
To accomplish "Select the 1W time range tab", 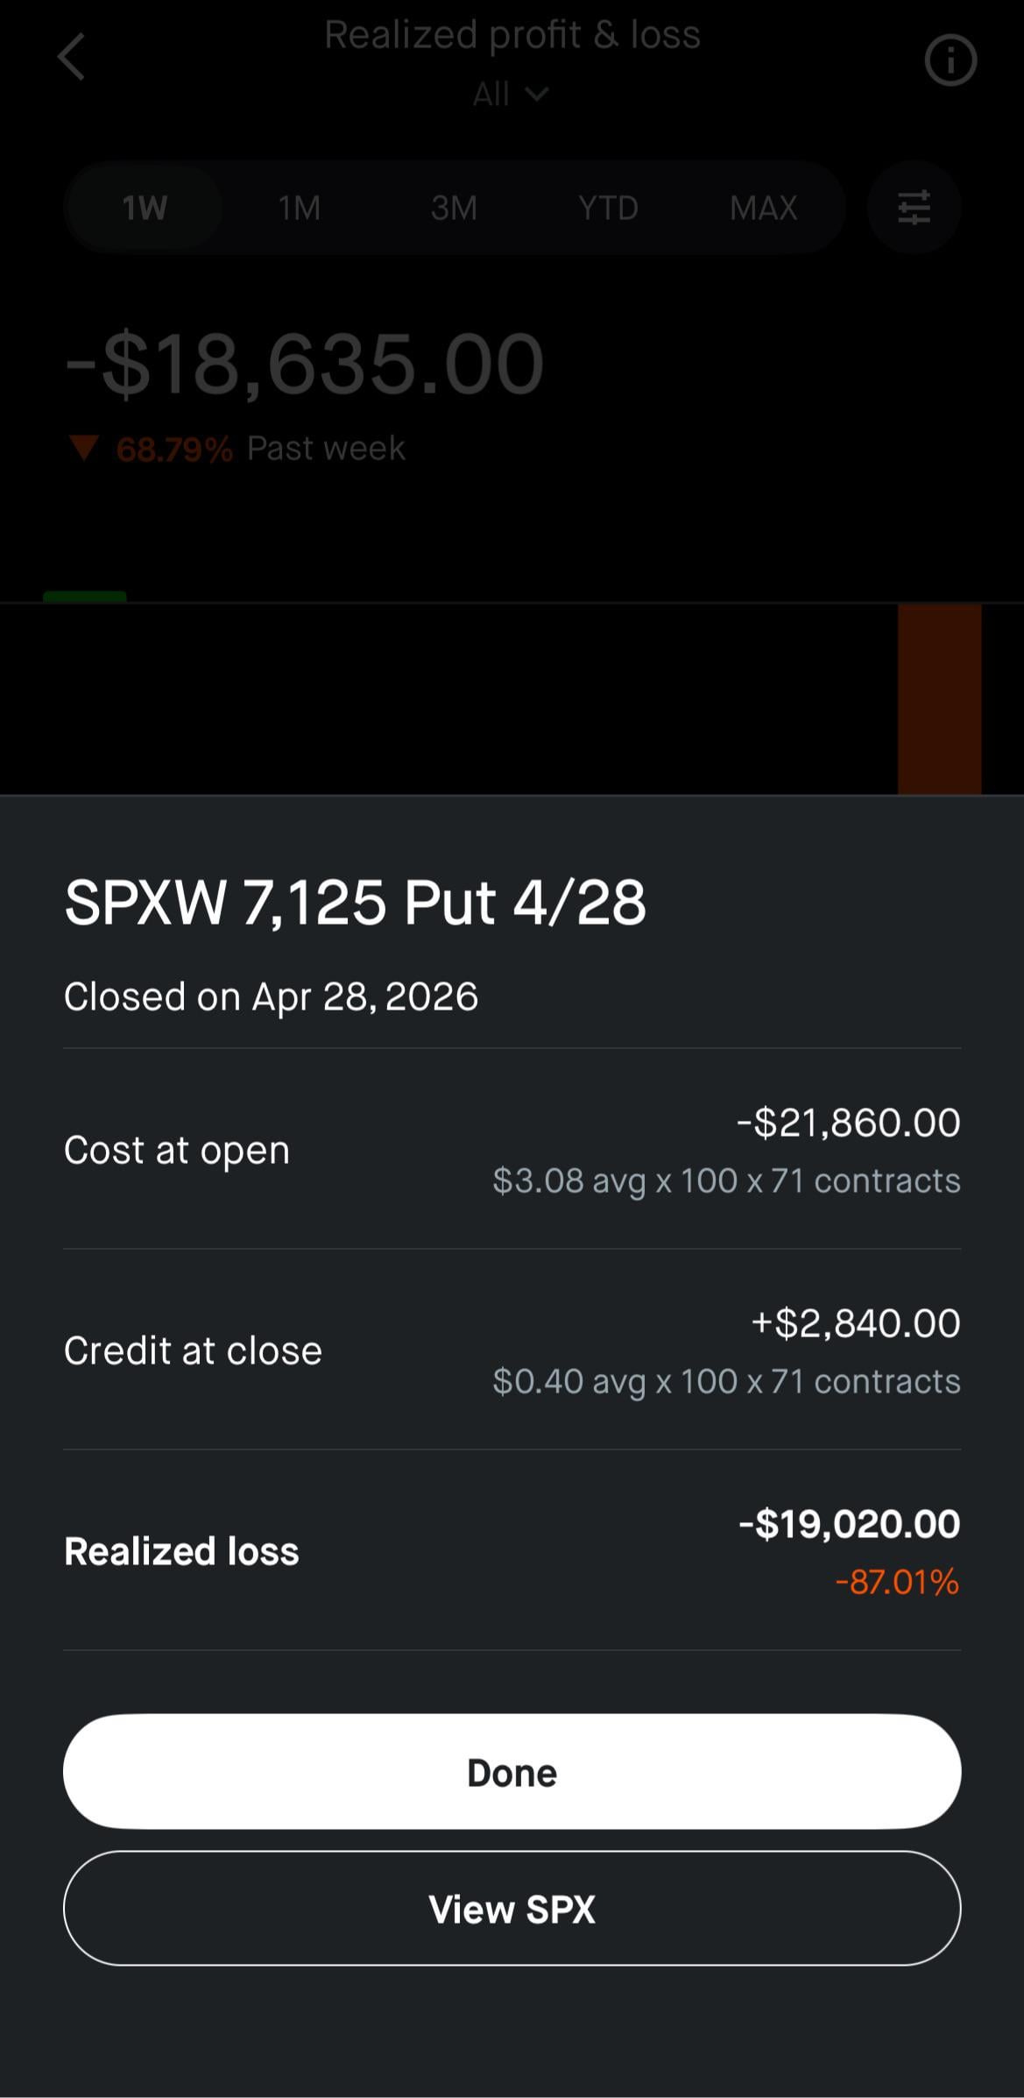I will (145, 208).
